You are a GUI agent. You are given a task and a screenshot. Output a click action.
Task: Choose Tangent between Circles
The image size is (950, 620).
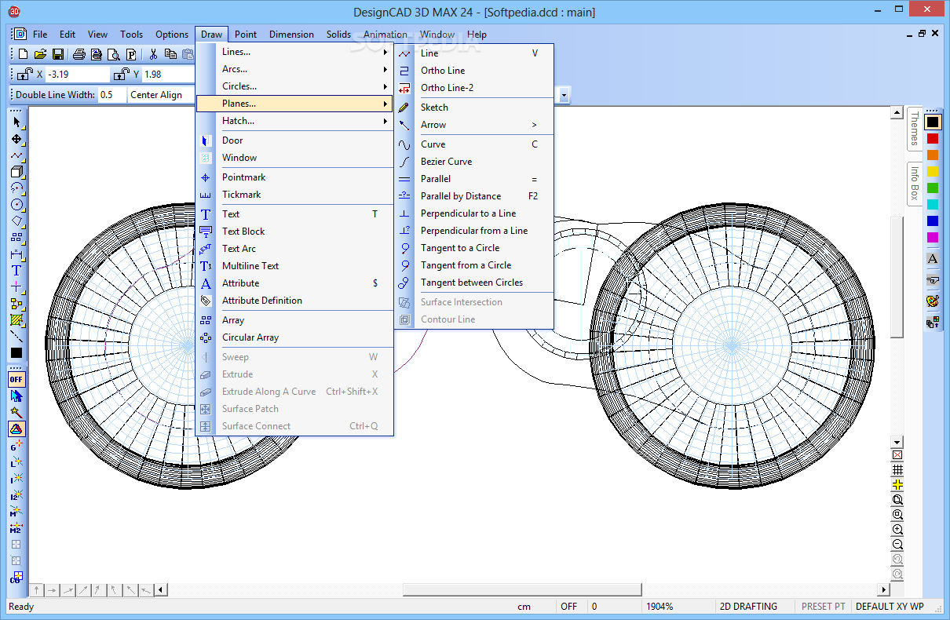474,283
